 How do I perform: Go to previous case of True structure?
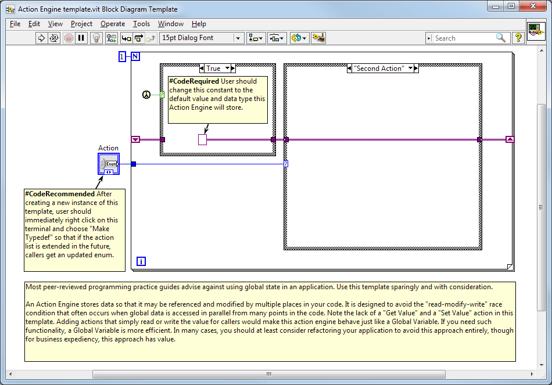click(x=202, y=69)
